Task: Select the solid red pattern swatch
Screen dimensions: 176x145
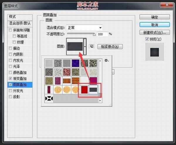Action: pos(84,89)
